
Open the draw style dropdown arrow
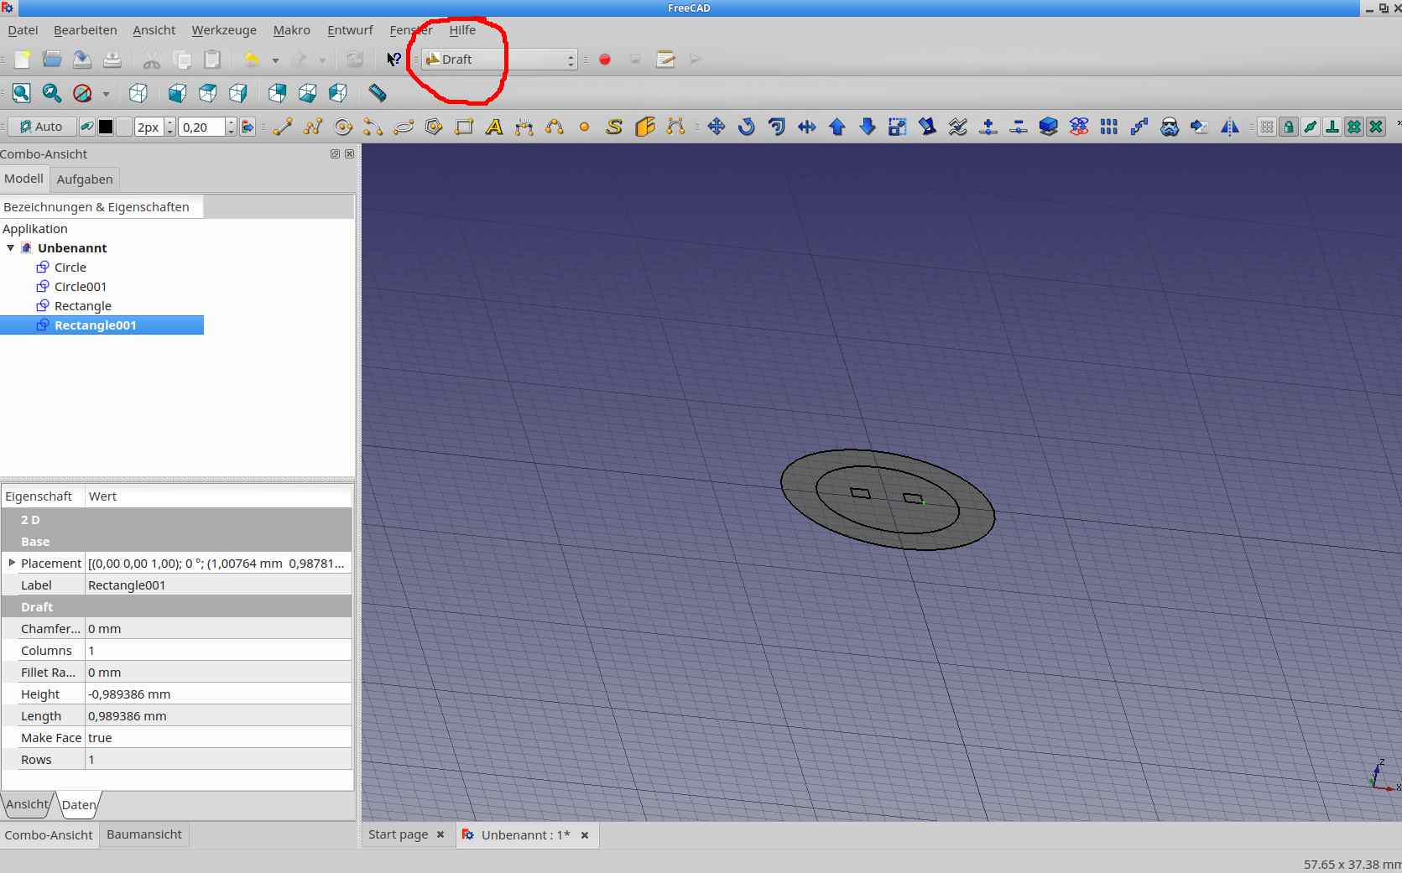106,94
